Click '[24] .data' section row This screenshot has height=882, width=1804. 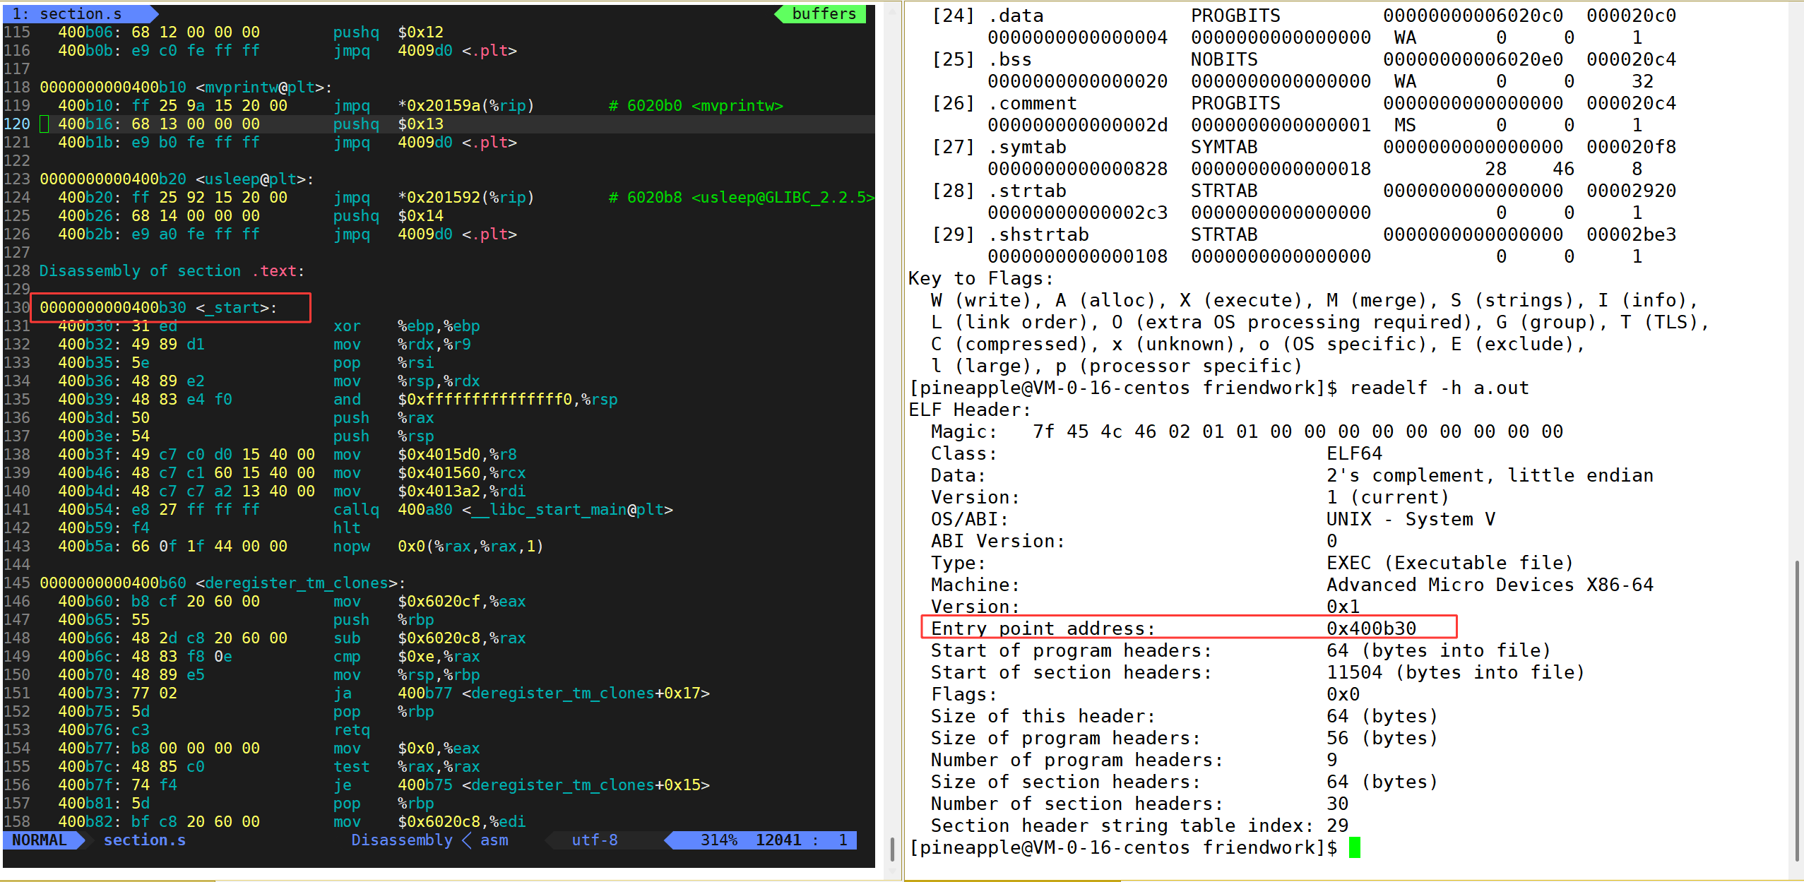click(1303, 26)
